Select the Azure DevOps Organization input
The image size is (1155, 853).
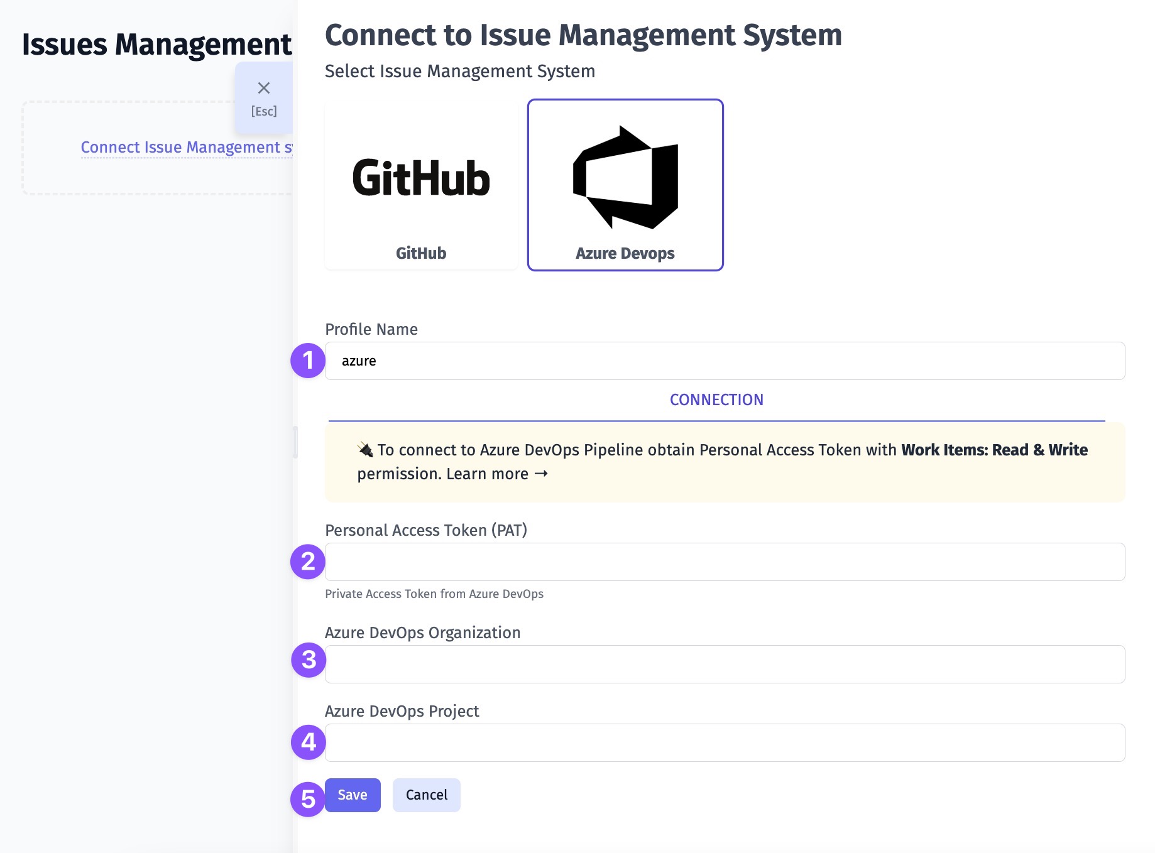tap(725, 665)
